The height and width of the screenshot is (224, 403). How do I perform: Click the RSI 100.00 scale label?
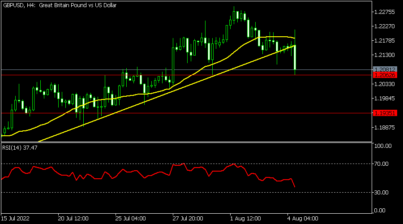383,146
